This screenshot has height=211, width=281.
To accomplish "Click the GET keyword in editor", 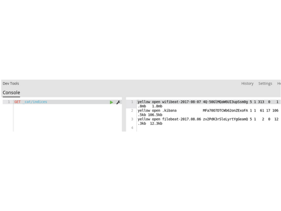I will pos(18,102).
